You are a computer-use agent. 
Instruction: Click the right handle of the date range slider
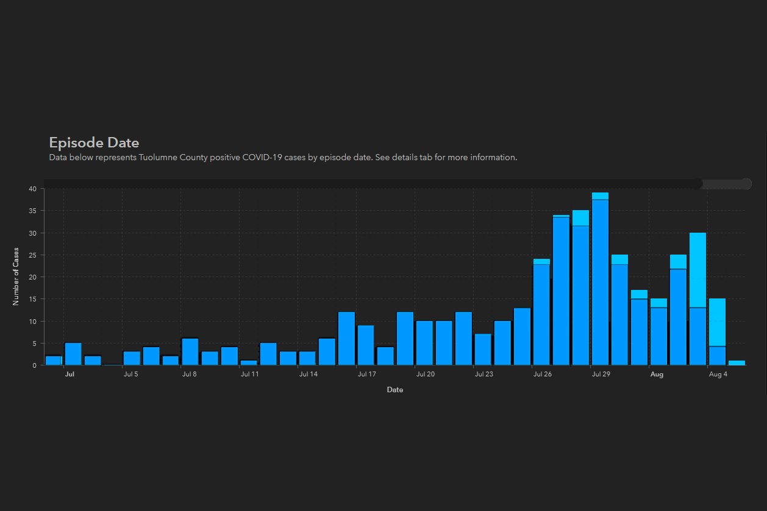pos(746,184)
